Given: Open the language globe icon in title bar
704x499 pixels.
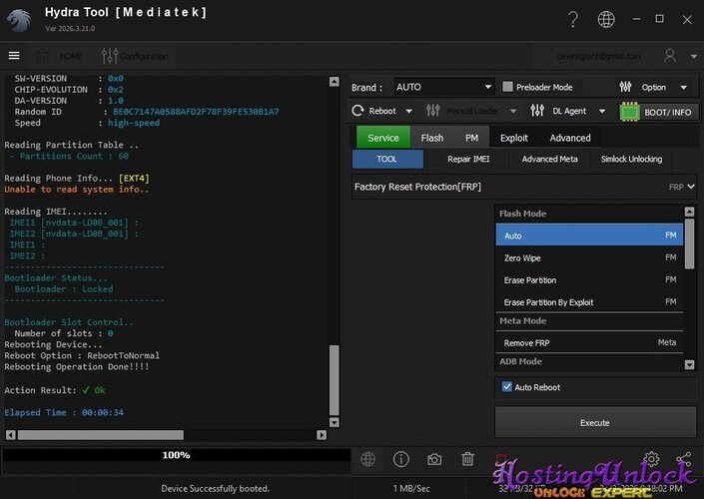Looking at the screenshot, I should (x=606, y=19).
